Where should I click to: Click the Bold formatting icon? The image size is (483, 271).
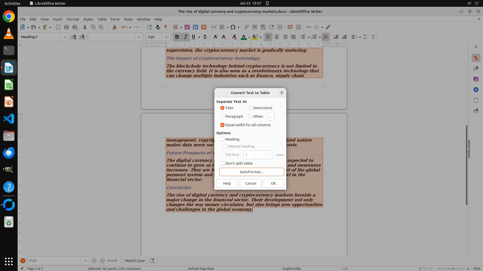[177, 37]
